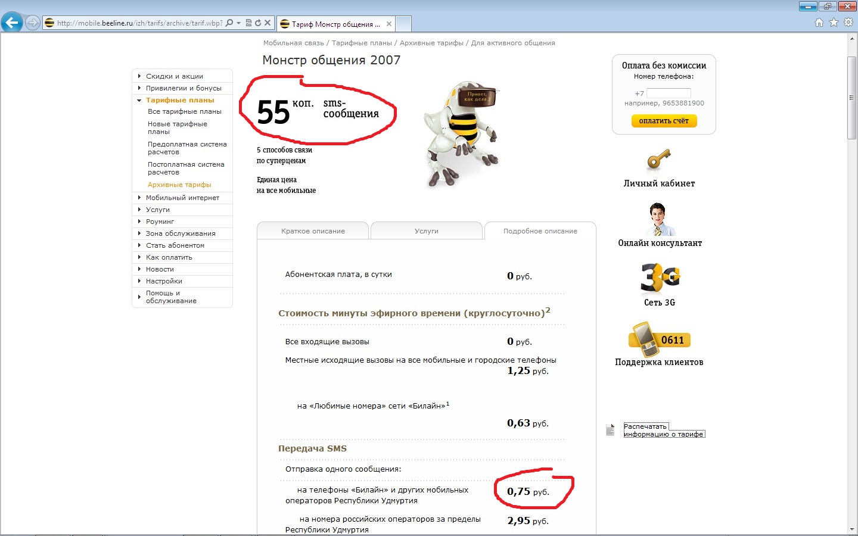Close the 'Тариф Монстр общения' tab
858x536 pixels.
pos(389,24)
